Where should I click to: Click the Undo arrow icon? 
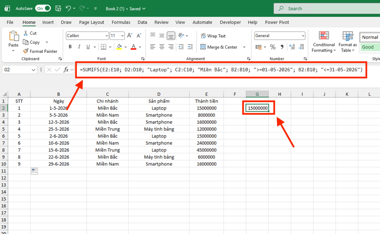(x=68, y=8)
